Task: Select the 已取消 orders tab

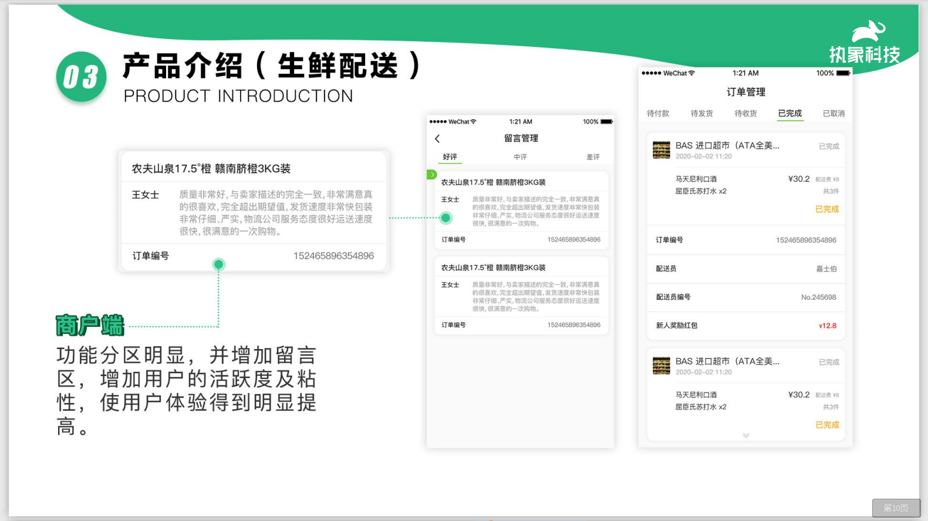Action: pyautogui.click(x=833, y=114)
